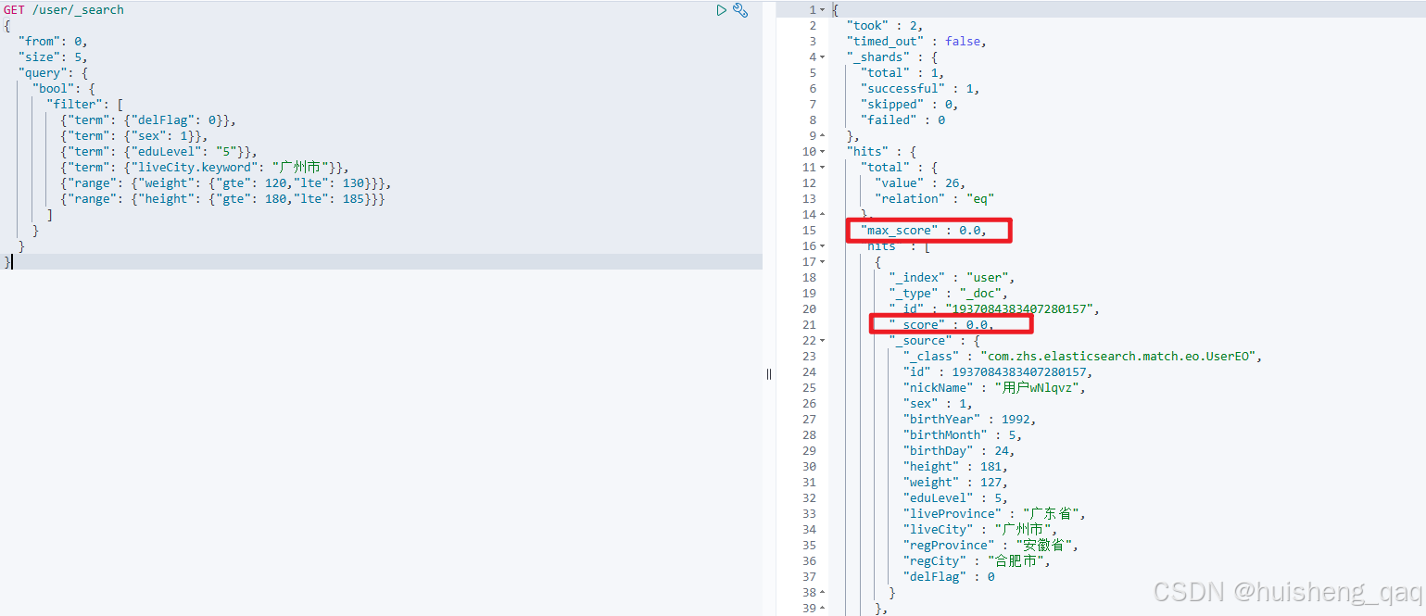Place cursor on the GET /user/_search line
This screenshot has height=616, width=1426.
pos(63,10)
